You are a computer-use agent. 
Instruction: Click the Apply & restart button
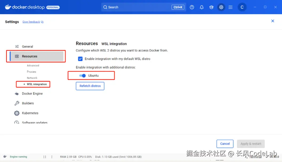tap(251, 144)
